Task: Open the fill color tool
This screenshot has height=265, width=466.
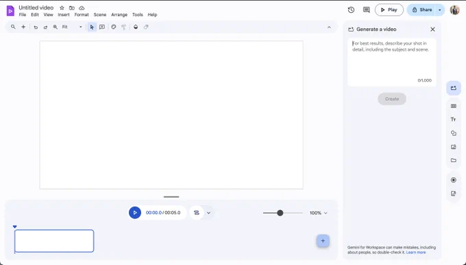Action: (136, 27)
